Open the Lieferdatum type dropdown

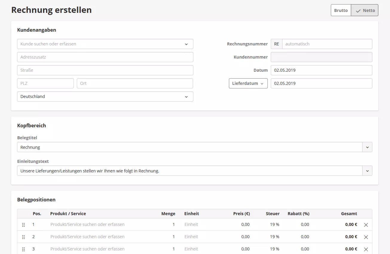click(x=248, y=83)
